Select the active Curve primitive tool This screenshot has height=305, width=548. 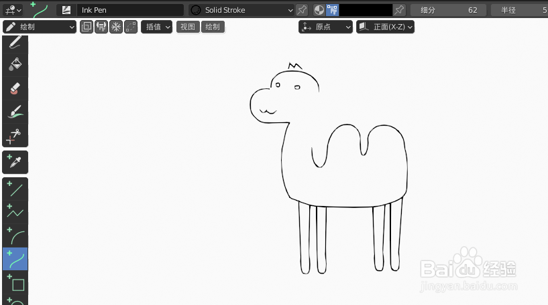pyautogui.click(x=15, y=259)
